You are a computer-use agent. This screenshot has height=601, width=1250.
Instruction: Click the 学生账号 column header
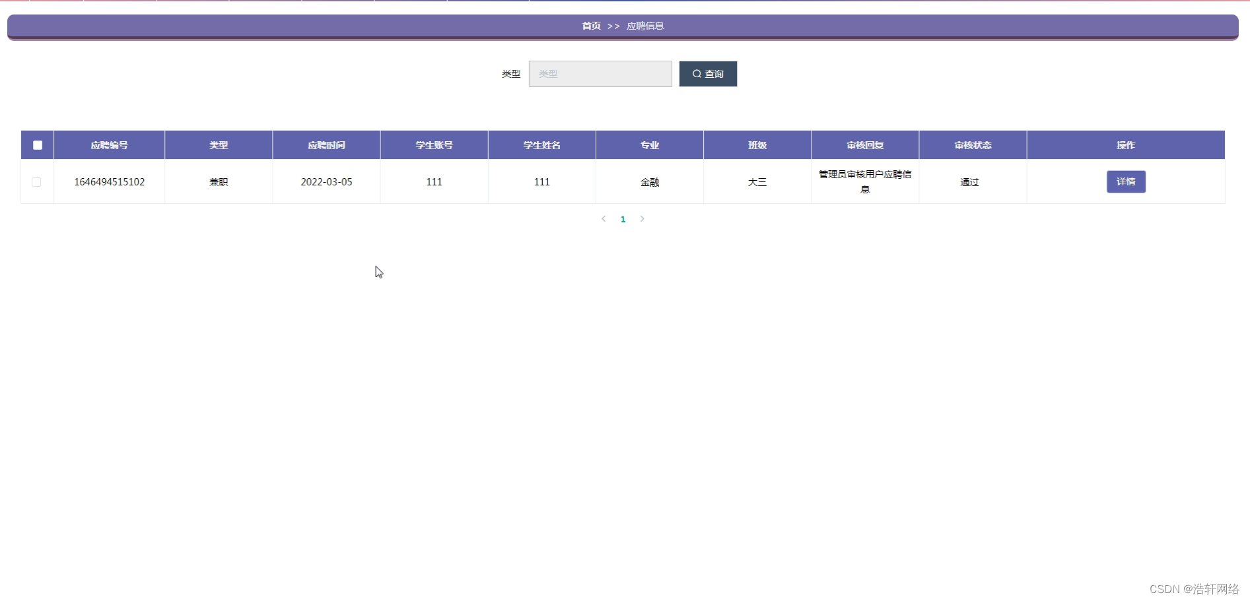tap(433, 144)
